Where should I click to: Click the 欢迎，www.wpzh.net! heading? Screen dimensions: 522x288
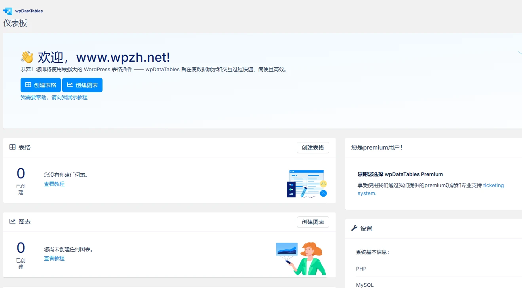coord(104,57)
